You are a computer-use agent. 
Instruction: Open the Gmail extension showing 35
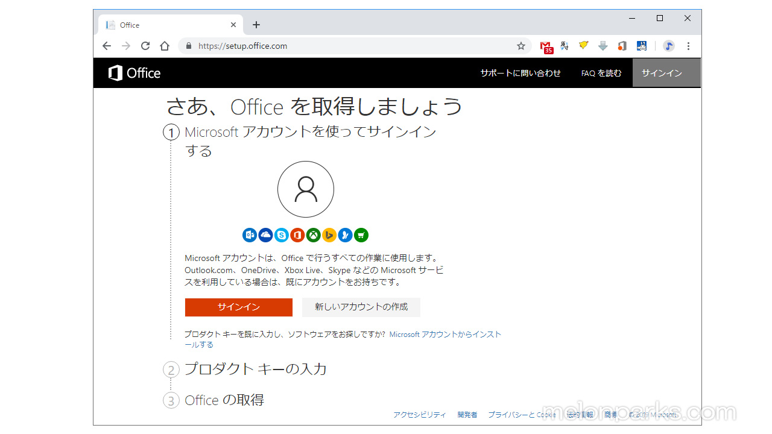pyautogui.click(x=546, y=46)
